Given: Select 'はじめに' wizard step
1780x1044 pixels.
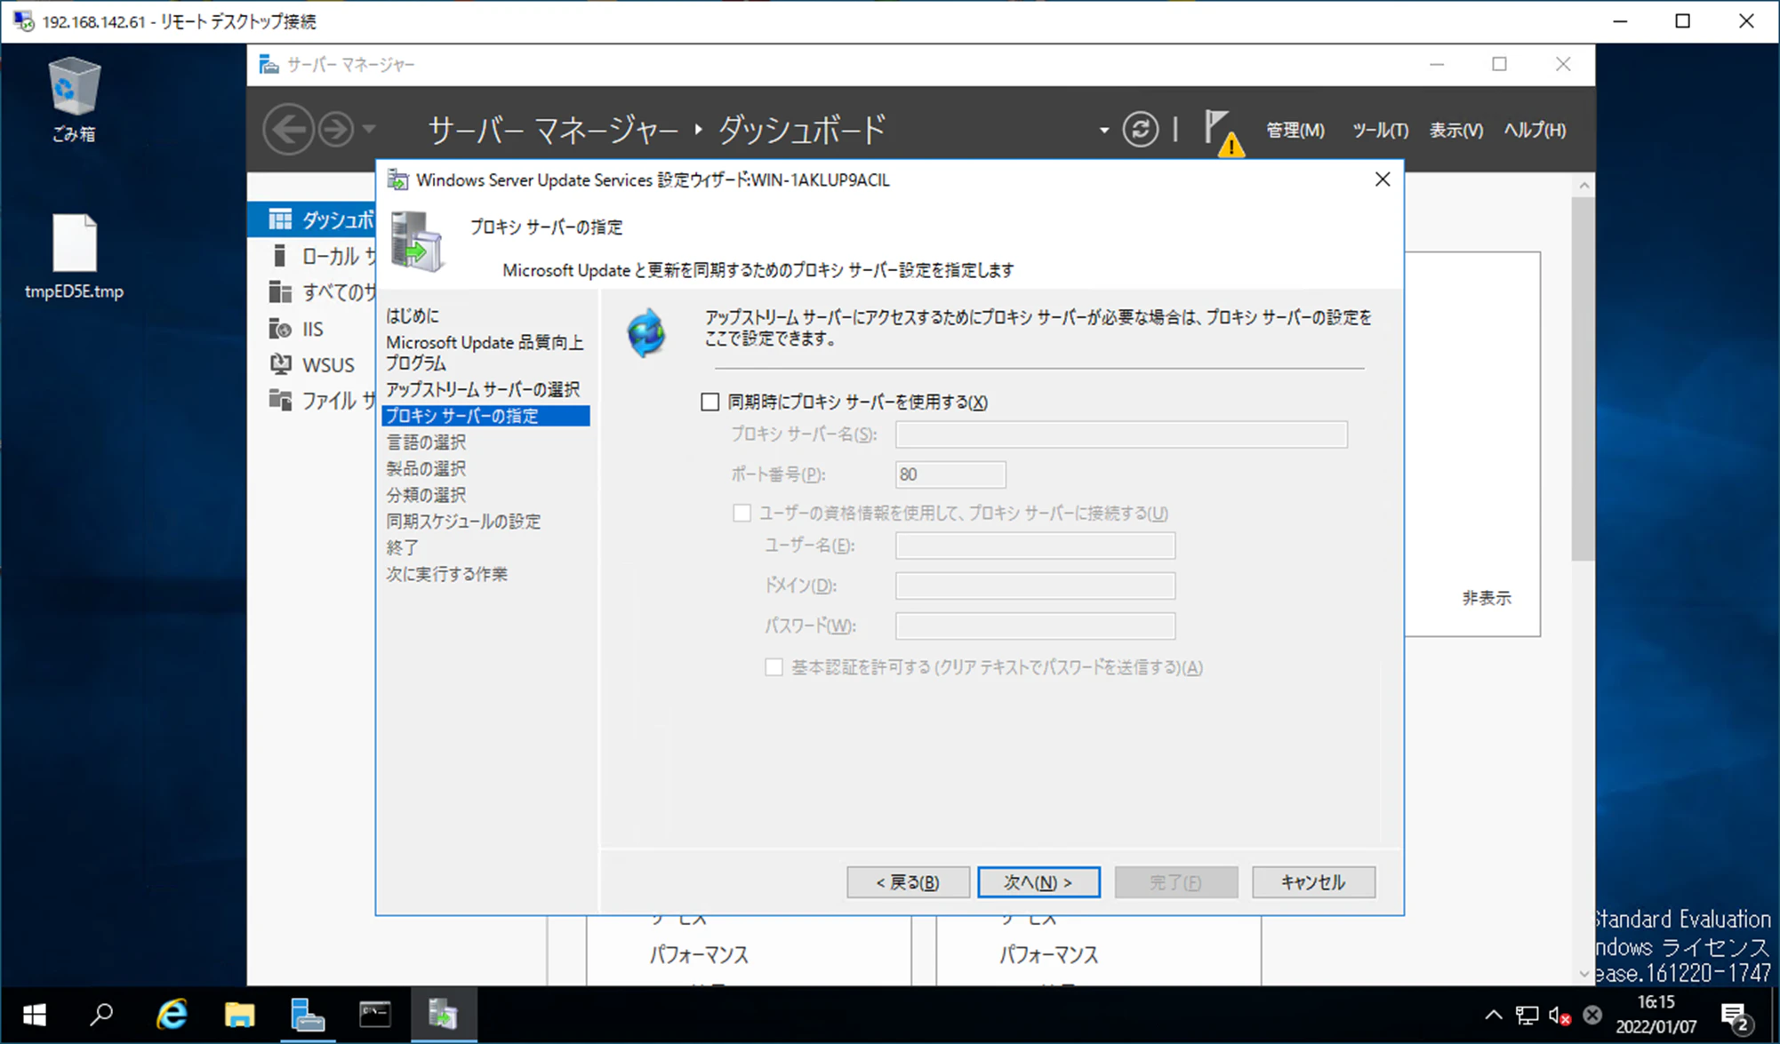Looking at the screenshot, I should pyautogui.click(x=413, y=315).
